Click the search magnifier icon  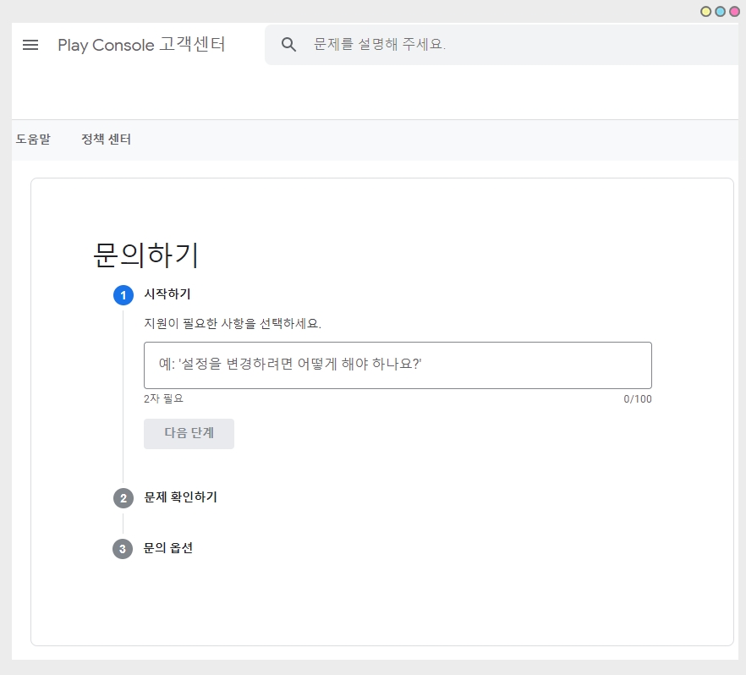[288, 45]
